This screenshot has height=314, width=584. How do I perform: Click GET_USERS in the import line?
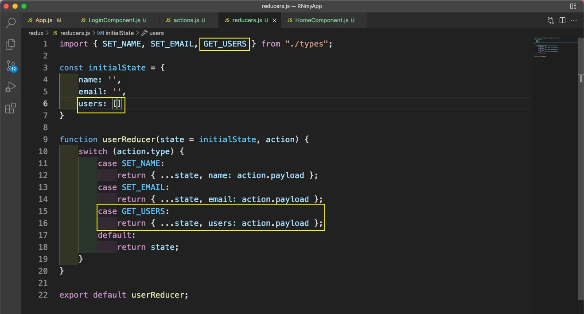(225, 44)
